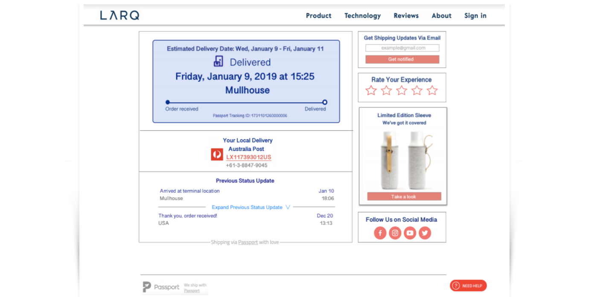Click Sign in
The height and width of the screenshot is (297, 603).
475,16
